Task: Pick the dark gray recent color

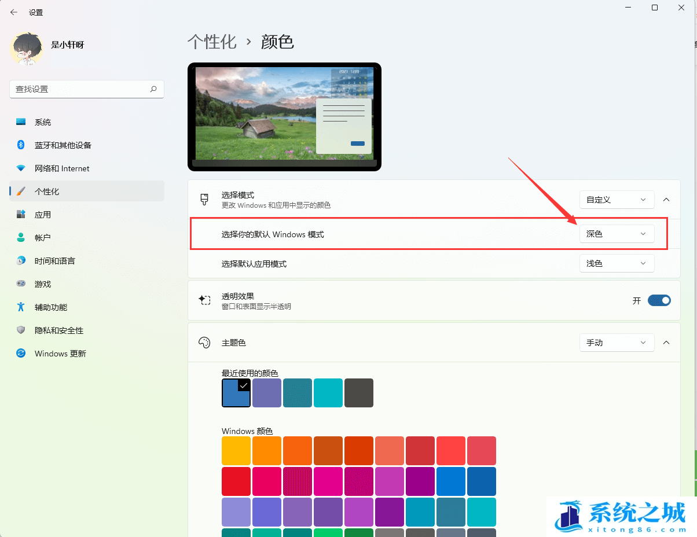Action: (359, 393)
